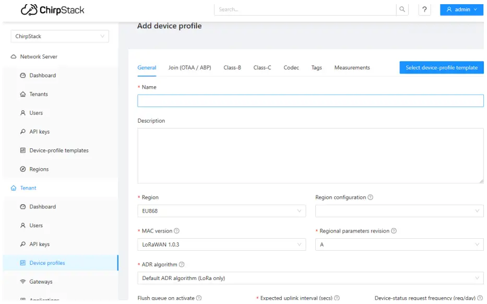The image size is (487, 304).
Task: Open Gateways in the sidebar
Action: click(41, 282)
